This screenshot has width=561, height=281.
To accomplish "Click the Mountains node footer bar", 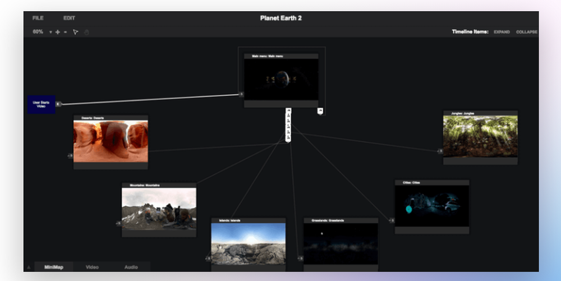I will 159,233.
